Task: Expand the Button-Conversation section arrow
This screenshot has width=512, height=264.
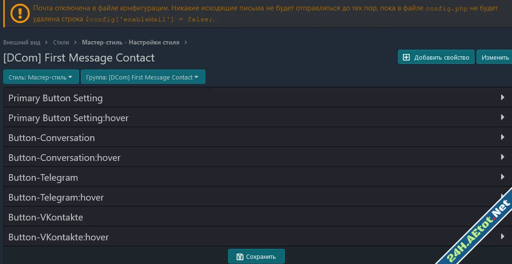Action: coord(503,137)
